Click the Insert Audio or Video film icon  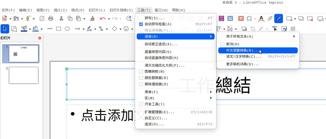point(221,18)
